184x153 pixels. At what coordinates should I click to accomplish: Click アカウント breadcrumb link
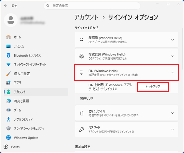[x=87, y=17]
